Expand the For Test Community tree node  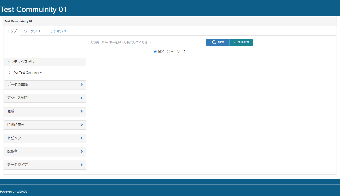tap(10, 72)
